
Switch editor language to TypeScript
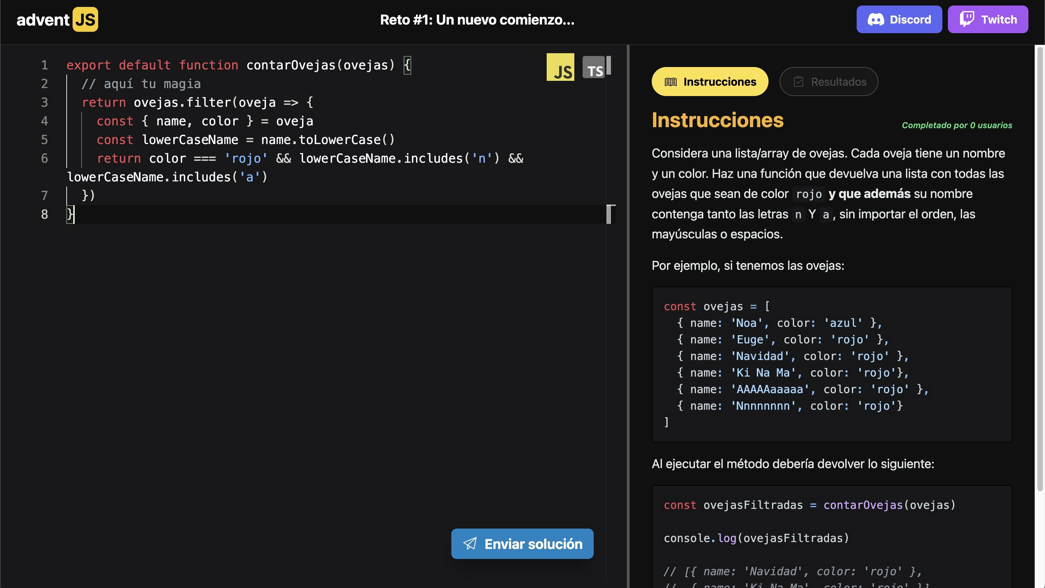[x=593, y=67]
